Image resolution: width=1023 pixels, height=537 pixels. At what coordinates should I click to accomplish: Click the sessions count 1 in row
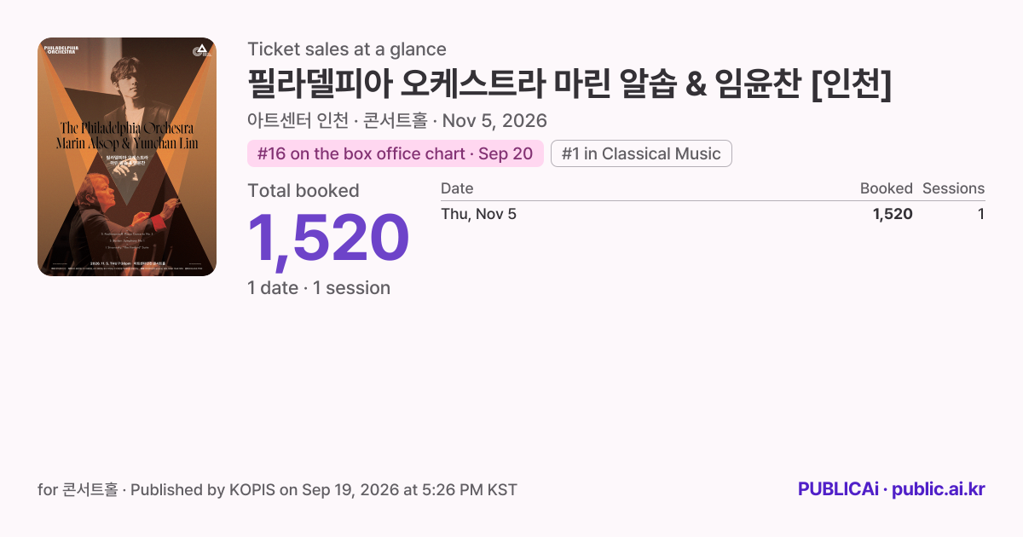pos(981,214)
